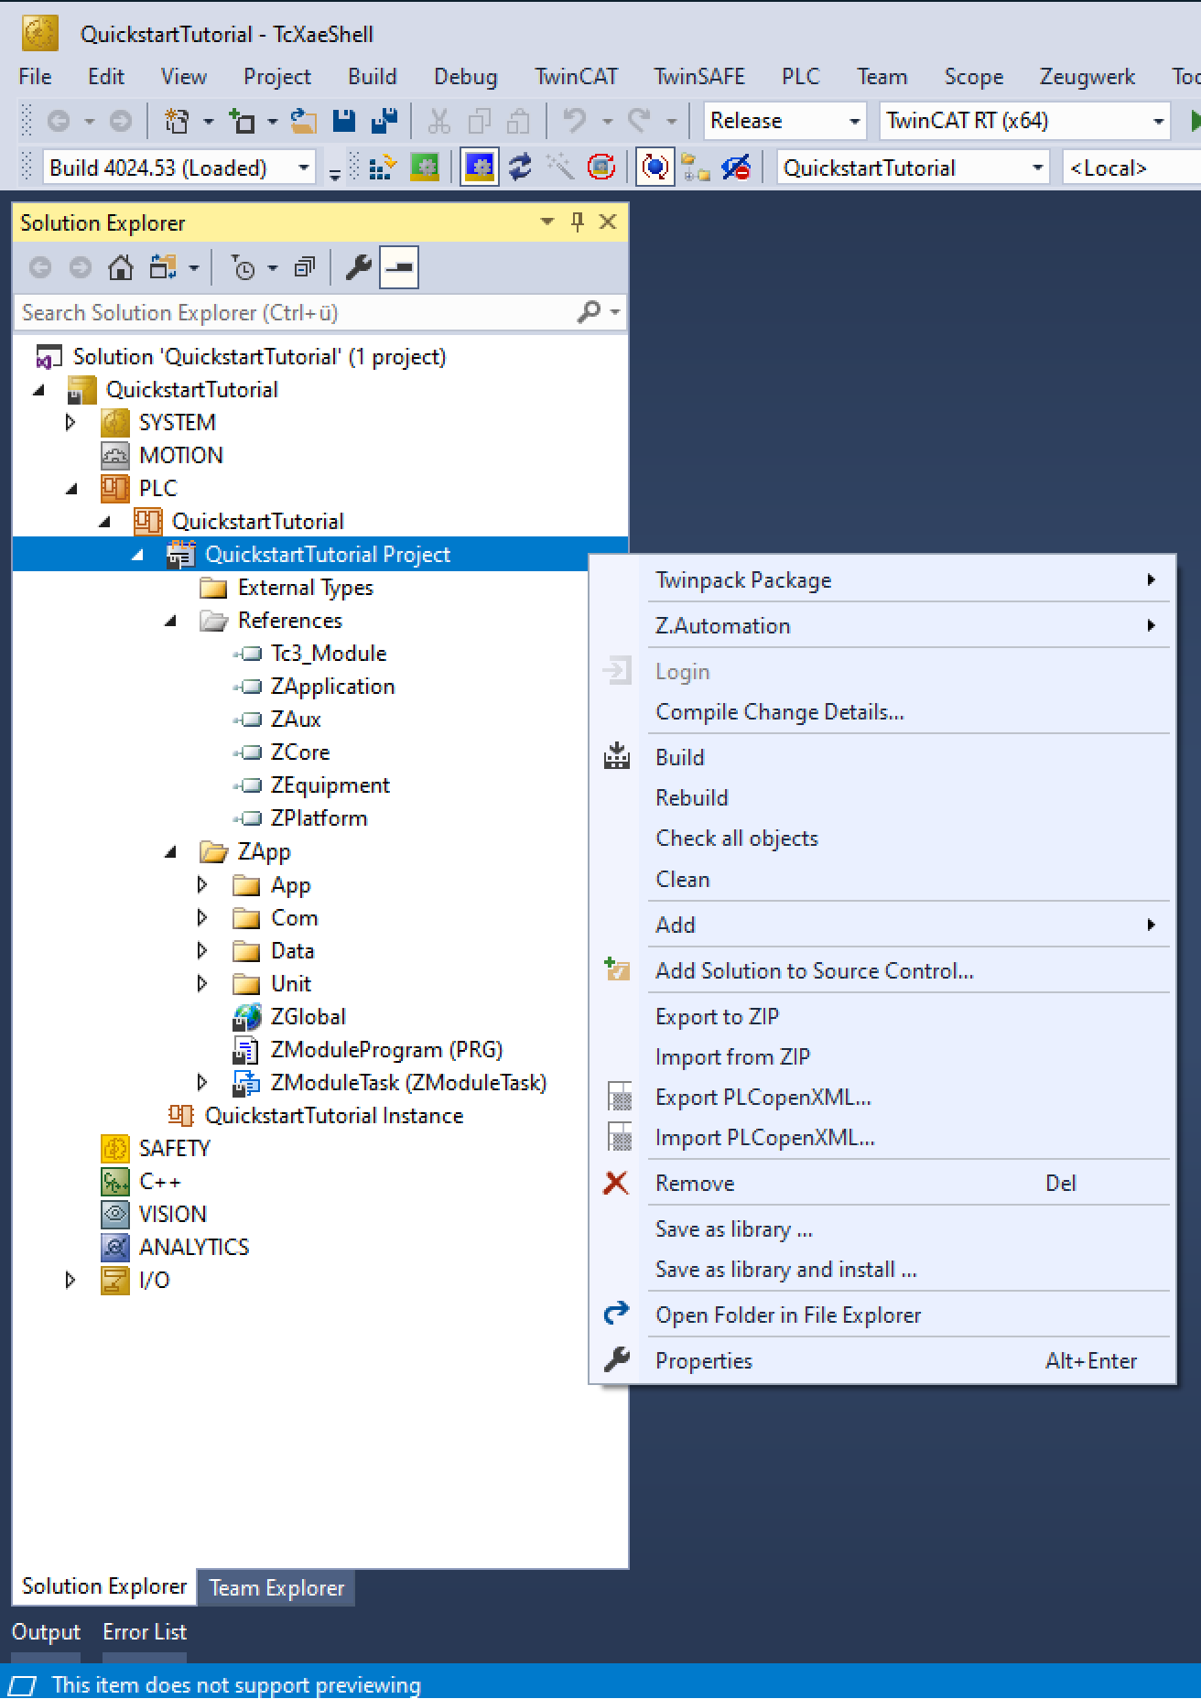
Task: Open the Output tab
Action: click(x=46, y=1632)
